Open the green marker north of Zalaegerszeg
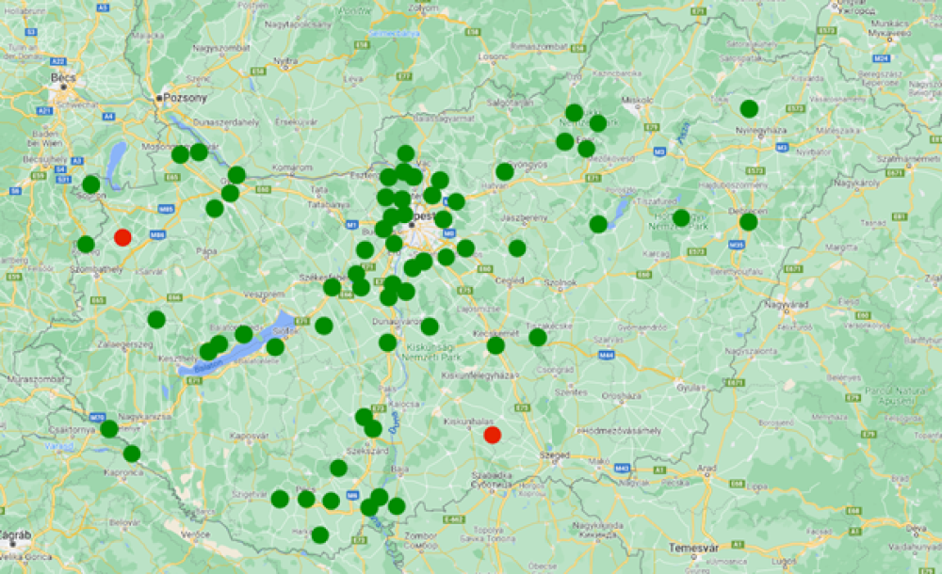Screen dimensions: 942x574 (x=156, y=319)
